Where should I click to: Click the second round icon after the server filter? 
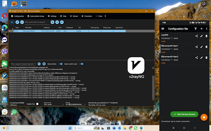click(57, 22)
